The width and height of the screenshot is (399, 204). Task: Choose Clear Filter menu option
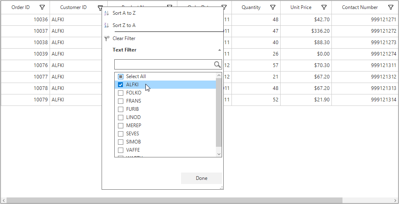click(124, 38)
